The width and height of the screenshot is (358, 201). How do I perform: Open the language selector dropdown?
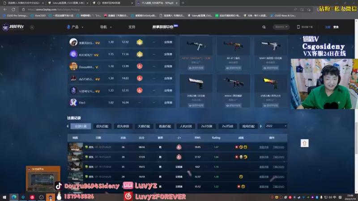coord(281,27)
